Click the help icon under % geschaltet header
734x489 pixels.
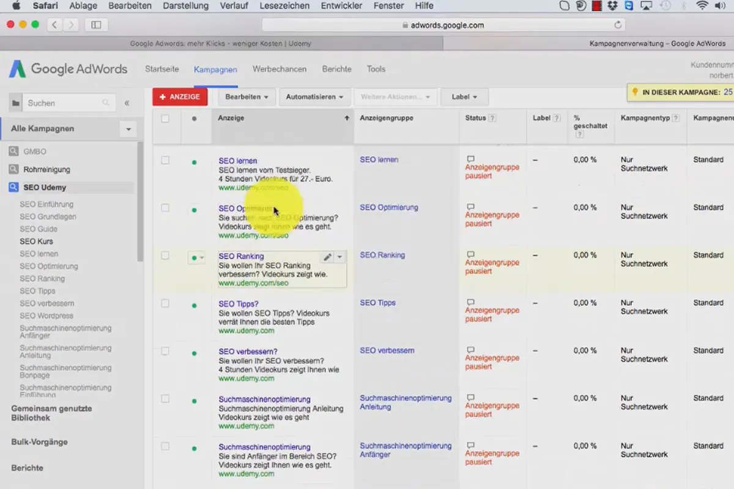point(579,134)
